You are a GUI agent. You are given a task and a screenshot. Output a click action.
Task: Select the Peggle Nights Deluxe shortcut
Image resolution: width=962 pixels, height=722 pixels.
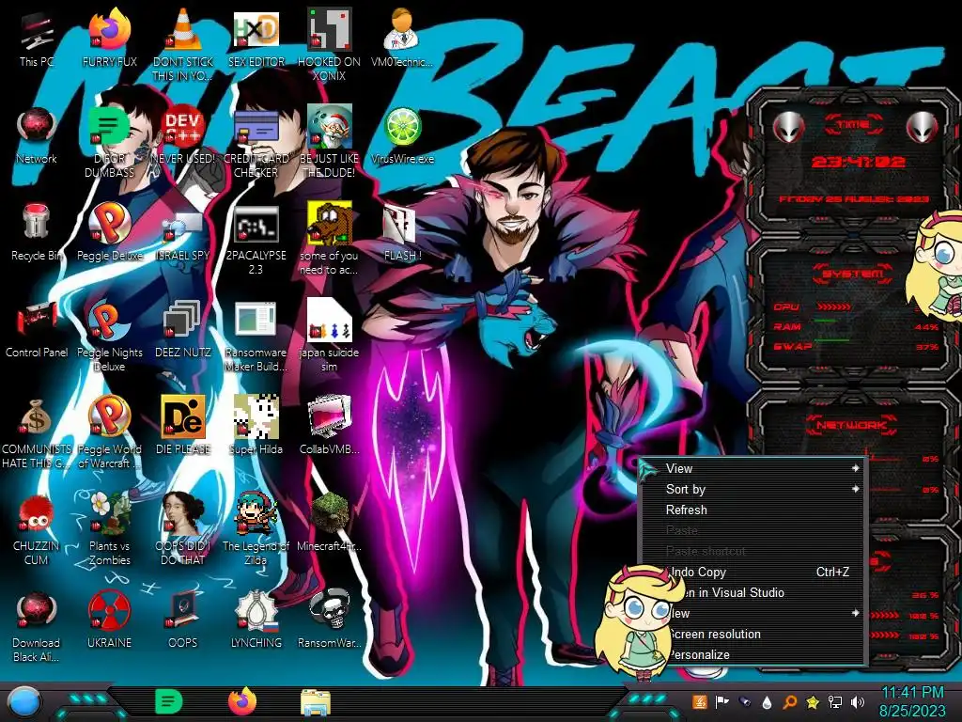pos(109,336)
